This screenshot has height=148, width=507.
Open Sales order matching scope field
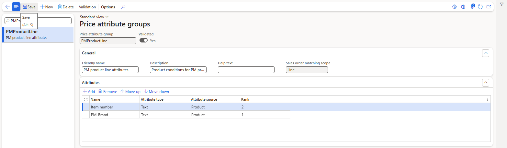coord(307,69)
